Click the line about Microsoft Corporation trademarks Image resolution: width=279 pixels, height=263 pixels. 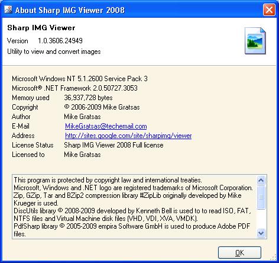tap(133, 188)
